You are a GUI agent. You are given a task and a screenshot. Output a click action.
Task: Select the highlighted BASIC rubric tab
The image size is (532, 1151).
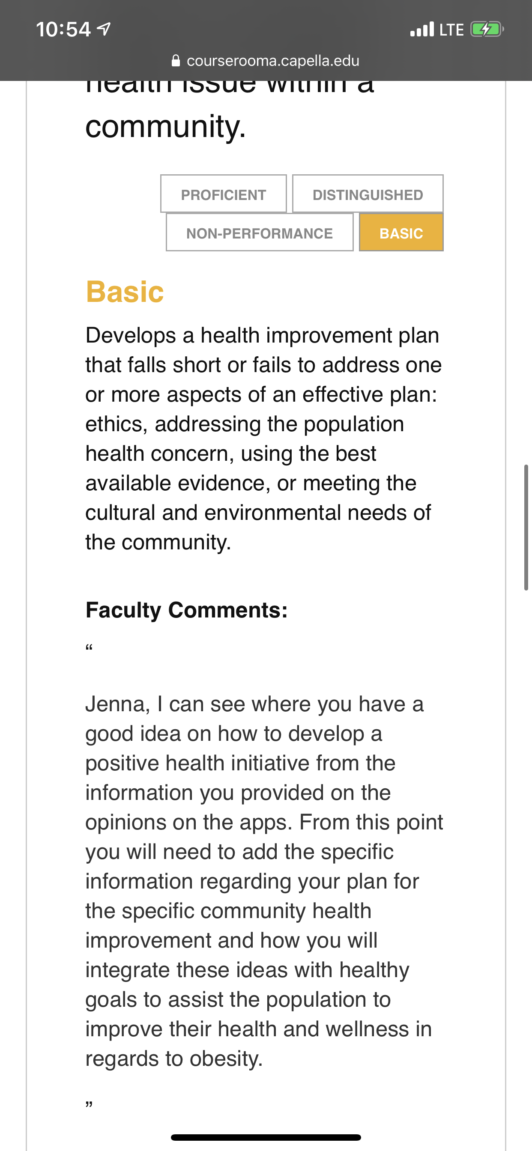(x=401, y=233)
